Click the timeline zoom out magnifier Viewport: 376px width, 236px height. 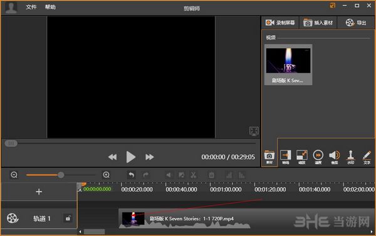coord(14,175)
